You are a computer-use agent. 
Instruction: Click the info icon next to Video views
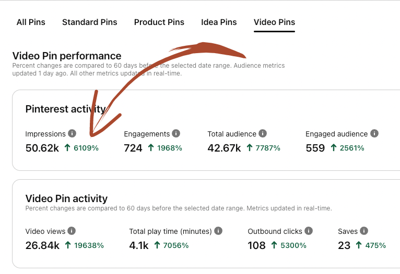pos(72,231)
